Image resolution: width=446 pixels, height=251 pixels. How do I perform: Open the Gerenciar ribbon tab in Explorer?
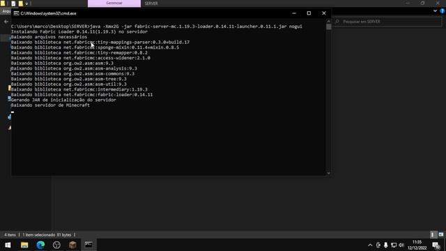[114, 3]
